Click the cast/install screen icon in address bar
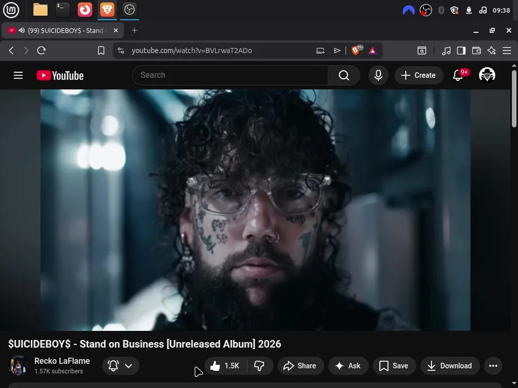The height and width of the screenshot is (388, 518). pyautogui.click(x=320, y=51)
